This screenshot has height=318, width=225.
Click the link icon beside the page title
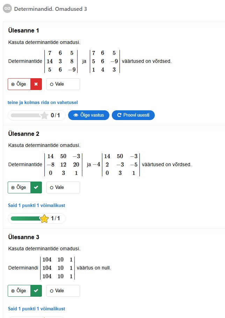(7, 9)
